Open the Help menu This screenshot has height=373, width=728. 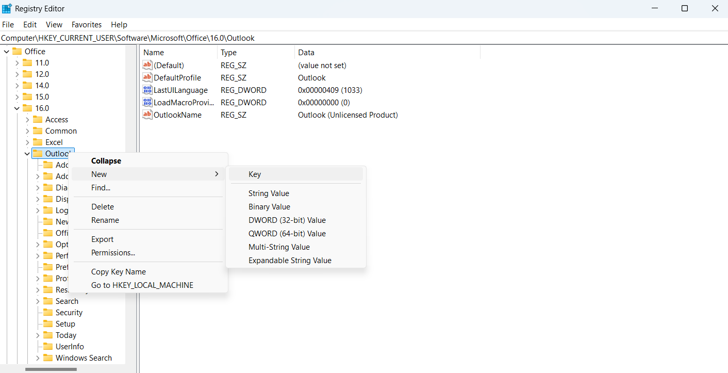[119, 25]
